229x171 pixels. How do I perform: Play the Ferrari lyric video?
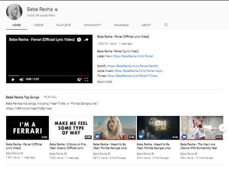click(x=13, y=80)
